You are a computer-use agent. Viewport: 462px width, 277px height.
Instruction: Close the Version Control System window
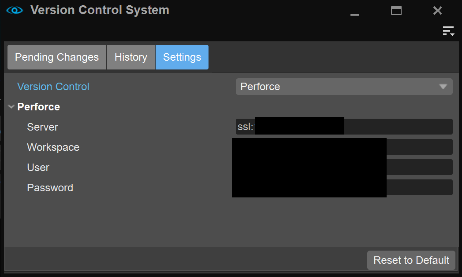click(x=437, y=11)
